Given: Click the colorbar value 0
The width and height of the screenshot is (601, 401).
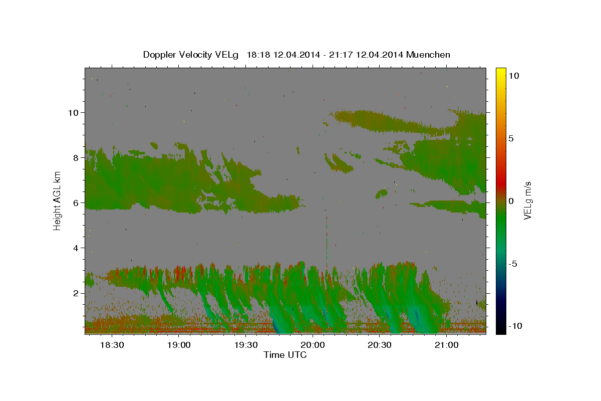Looking at the screenshot, I should [x=511, y=201].
